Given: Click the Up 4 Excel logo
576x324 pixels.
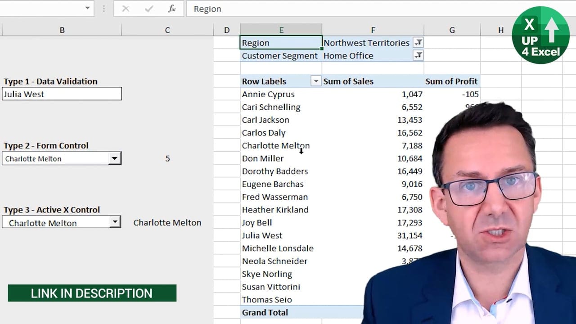Looking at the screenshot, I should tap(540, 35).
